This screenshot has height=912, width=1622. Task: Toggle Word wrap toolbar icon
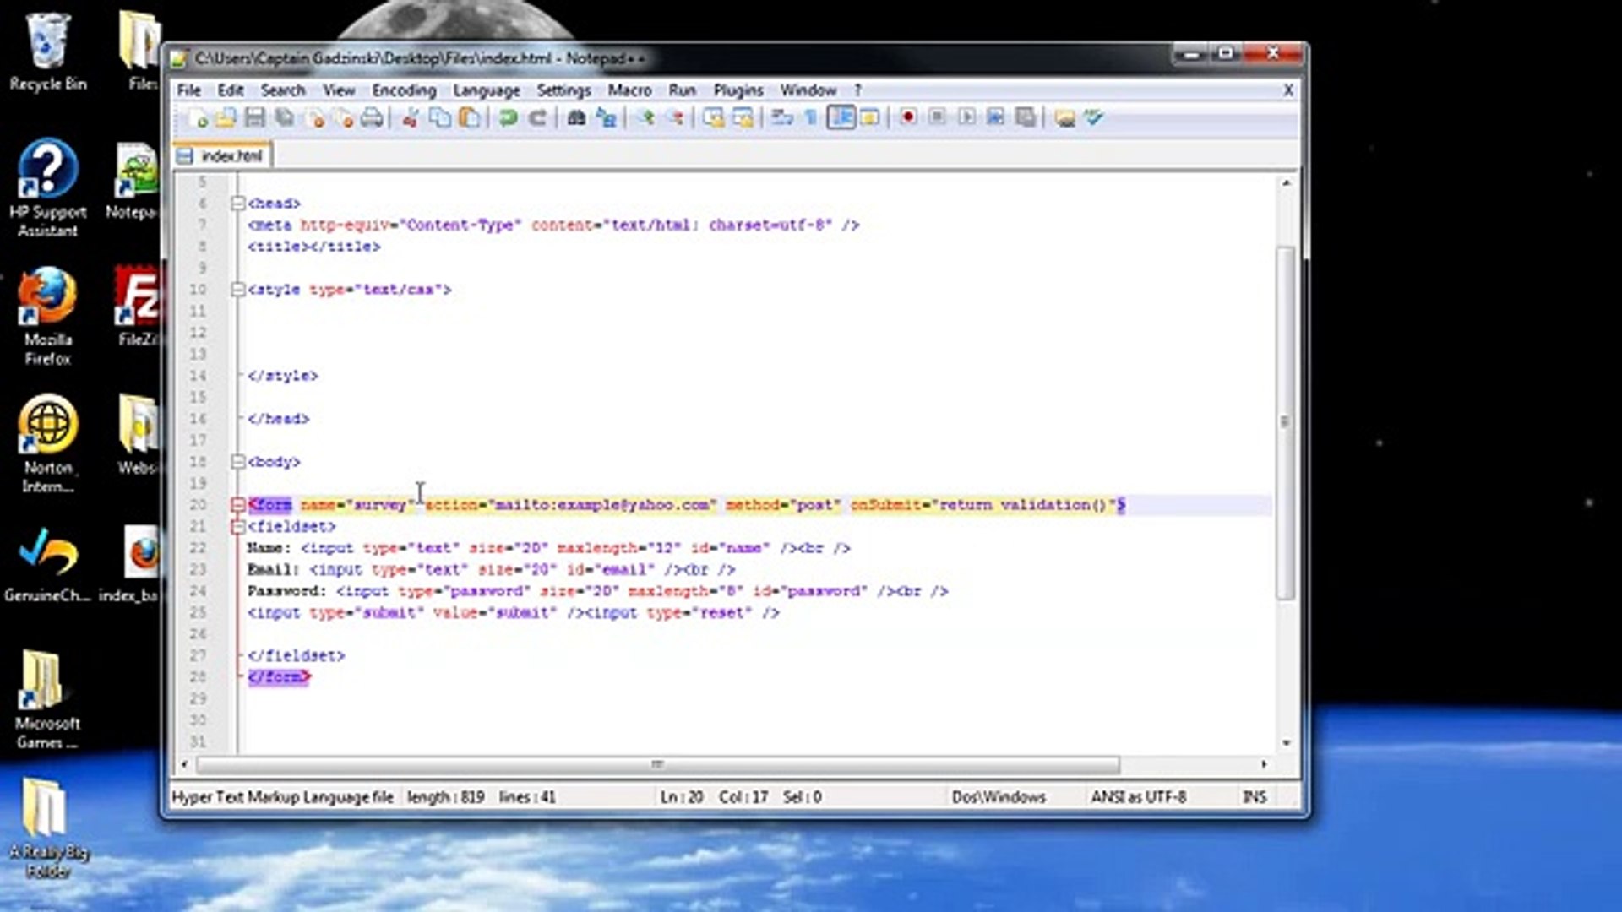coord(782,118)
